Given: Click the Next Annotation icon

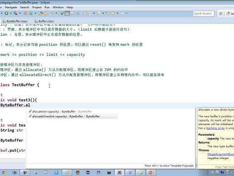Looking at the screenshot, I should [89, 13].
